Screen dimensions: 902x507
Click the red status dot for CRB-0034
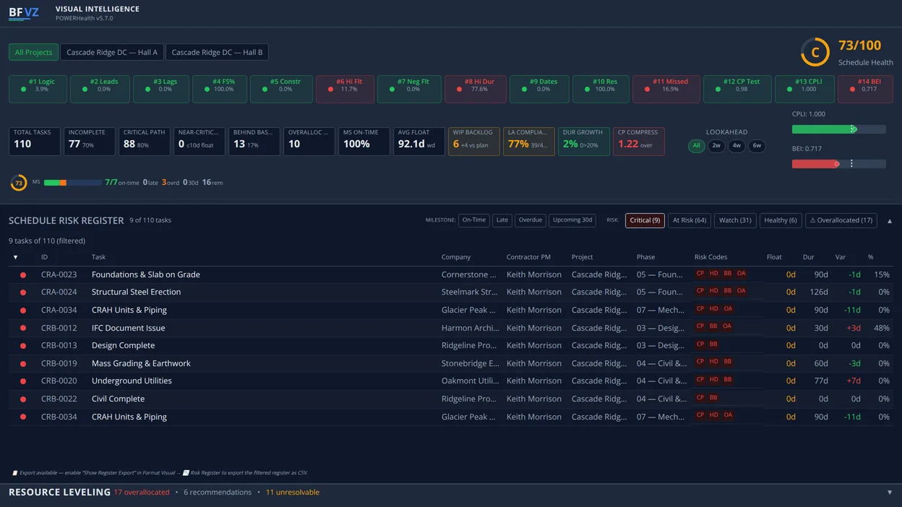point(23,417)
